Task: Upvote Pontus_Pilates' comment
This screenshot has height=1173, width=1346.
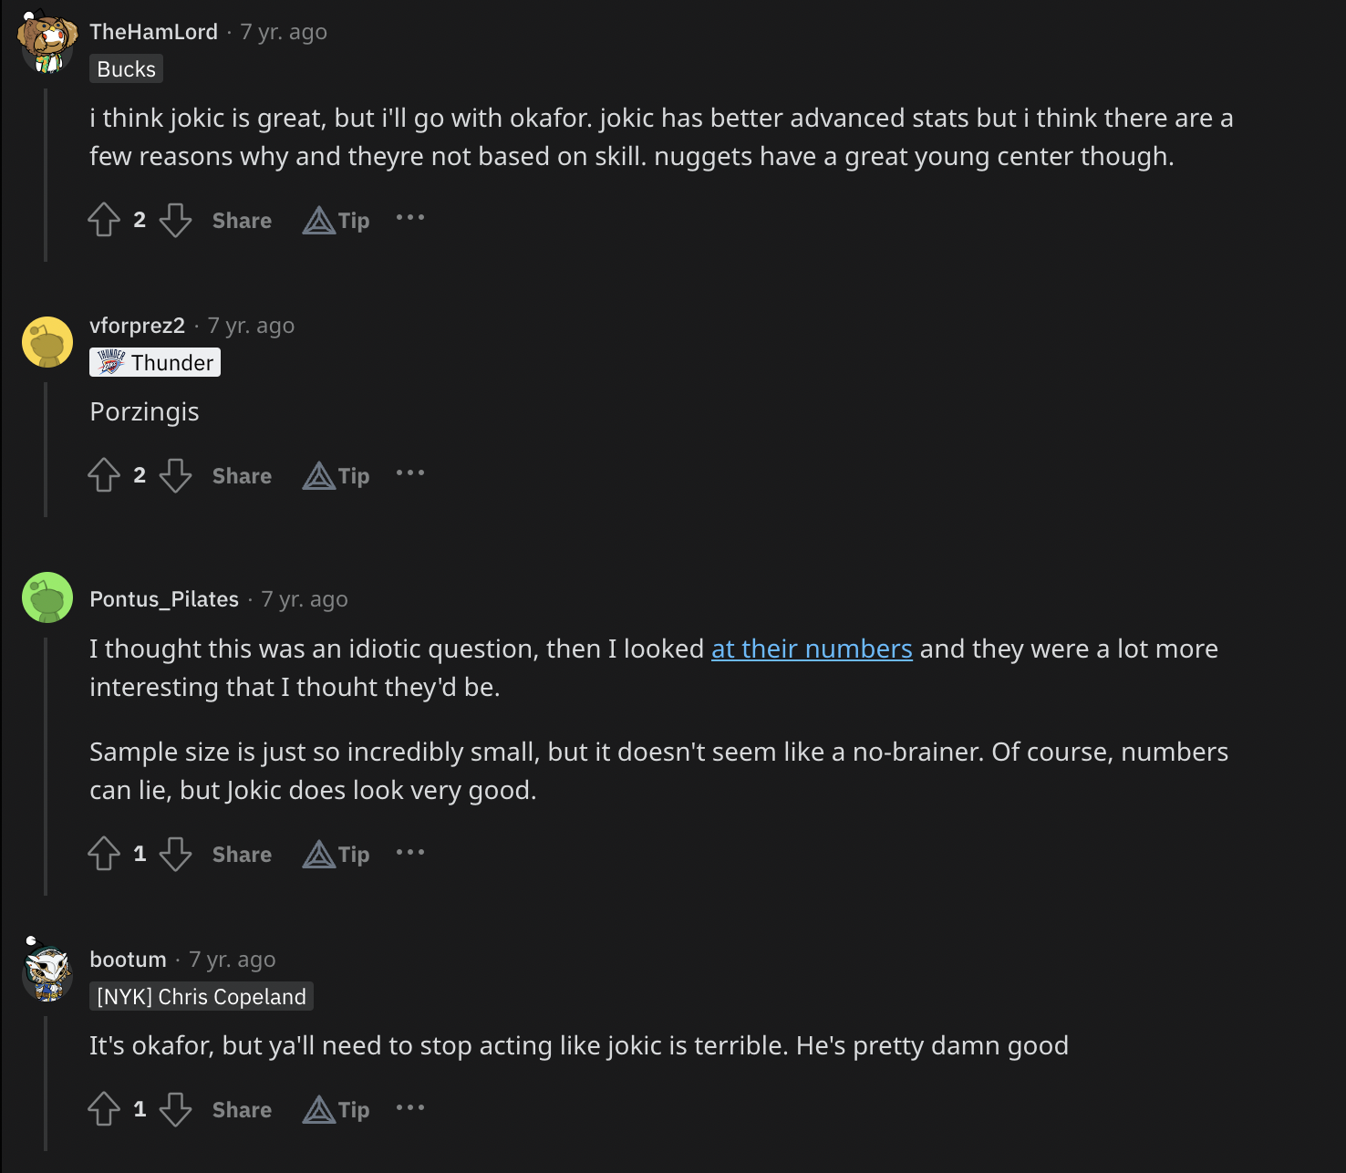Action: click(x=104, y=854)
